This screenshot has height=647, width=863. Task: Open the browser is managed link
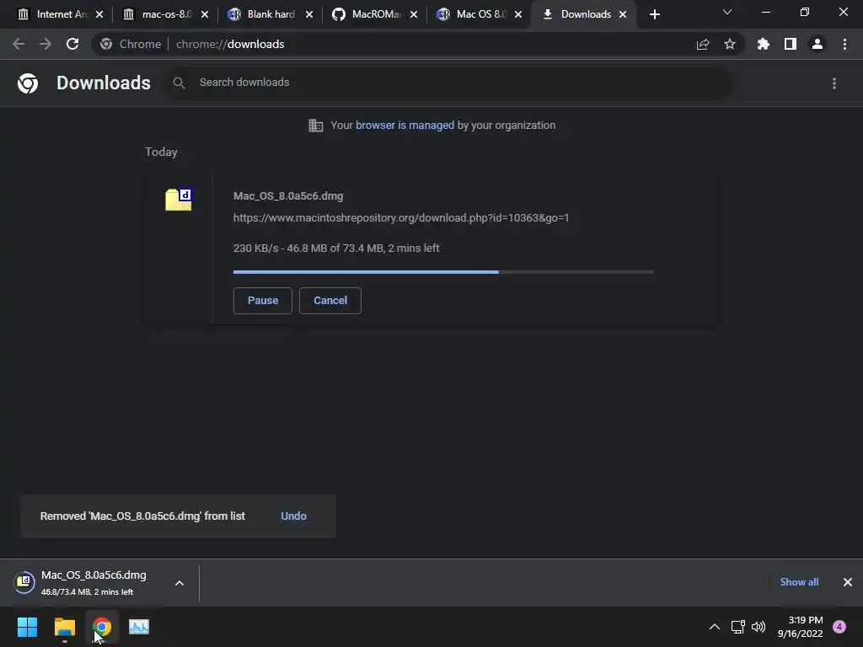405,126
